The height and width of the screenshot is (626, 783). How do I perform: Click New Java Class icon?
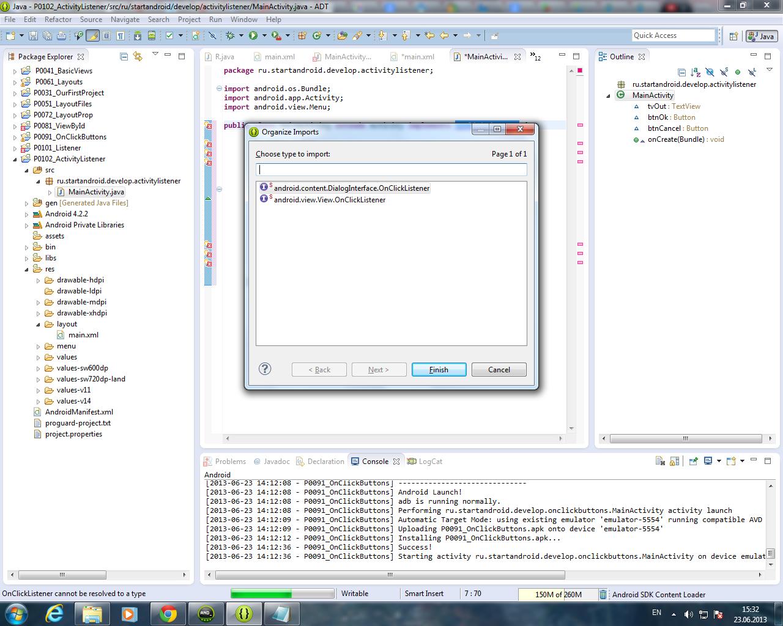point(317,35)
